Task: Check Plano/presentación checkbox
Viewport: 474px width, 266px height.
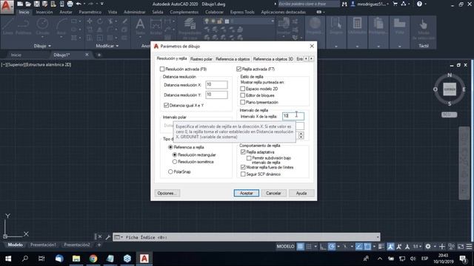Action: coord(243,102)
